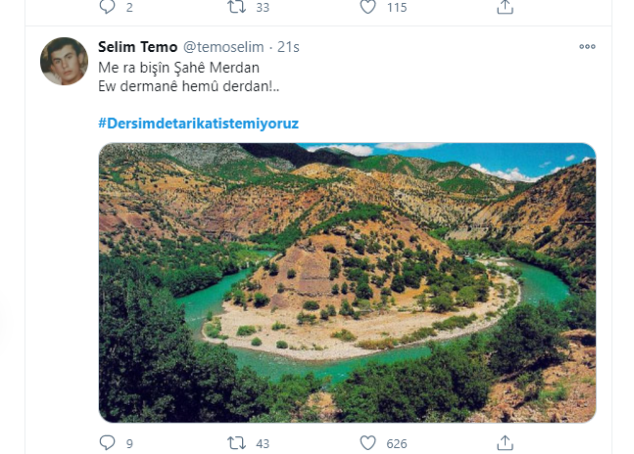Click the tweet line 'Ew dermanê hemû derdan'

tap(188, 87)
